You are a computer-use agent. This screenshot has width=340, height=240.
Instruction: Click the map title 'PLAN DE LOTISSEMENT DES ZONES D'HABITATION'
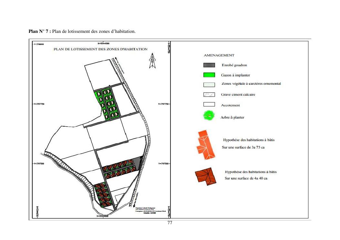(100, 49)
